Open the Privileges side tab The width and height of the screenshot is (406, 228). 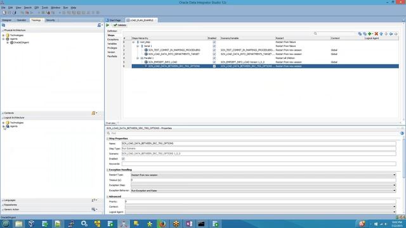[x=112, y=48]
